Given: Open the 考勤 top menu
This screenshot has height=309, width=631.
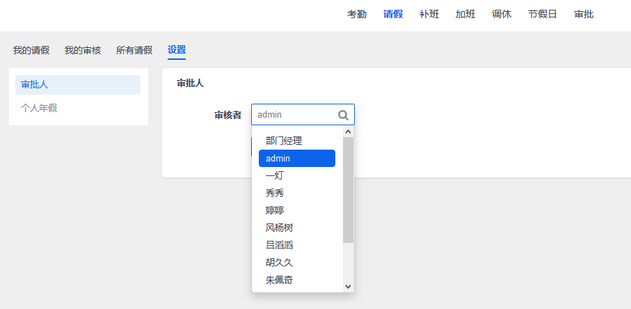Looking at the screenshot, I should (x=357, y=15).
